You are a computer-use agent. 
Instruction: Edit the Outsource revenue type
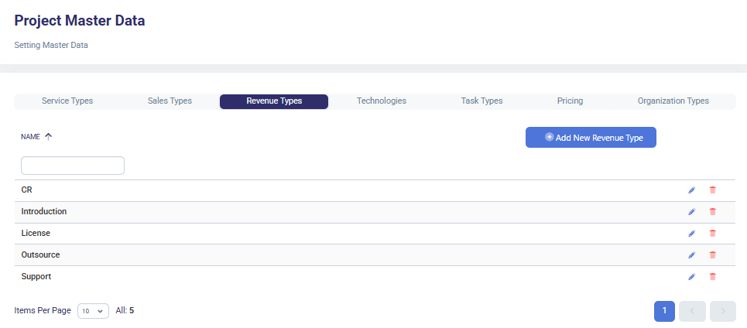tap(691, 255)
